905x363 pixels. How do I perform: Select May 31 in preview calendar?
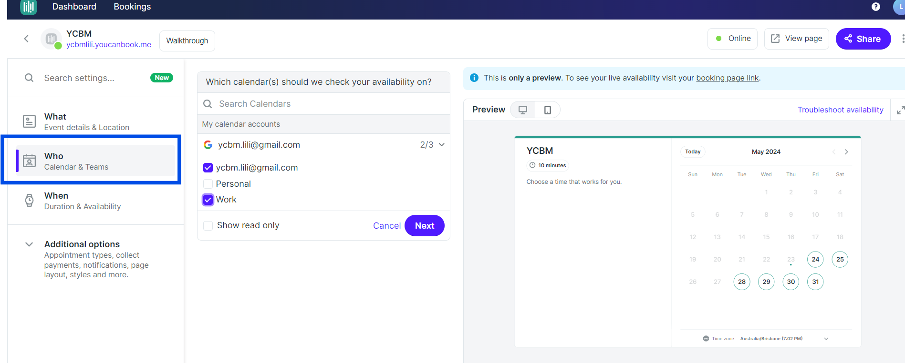(x=815, y=282)
